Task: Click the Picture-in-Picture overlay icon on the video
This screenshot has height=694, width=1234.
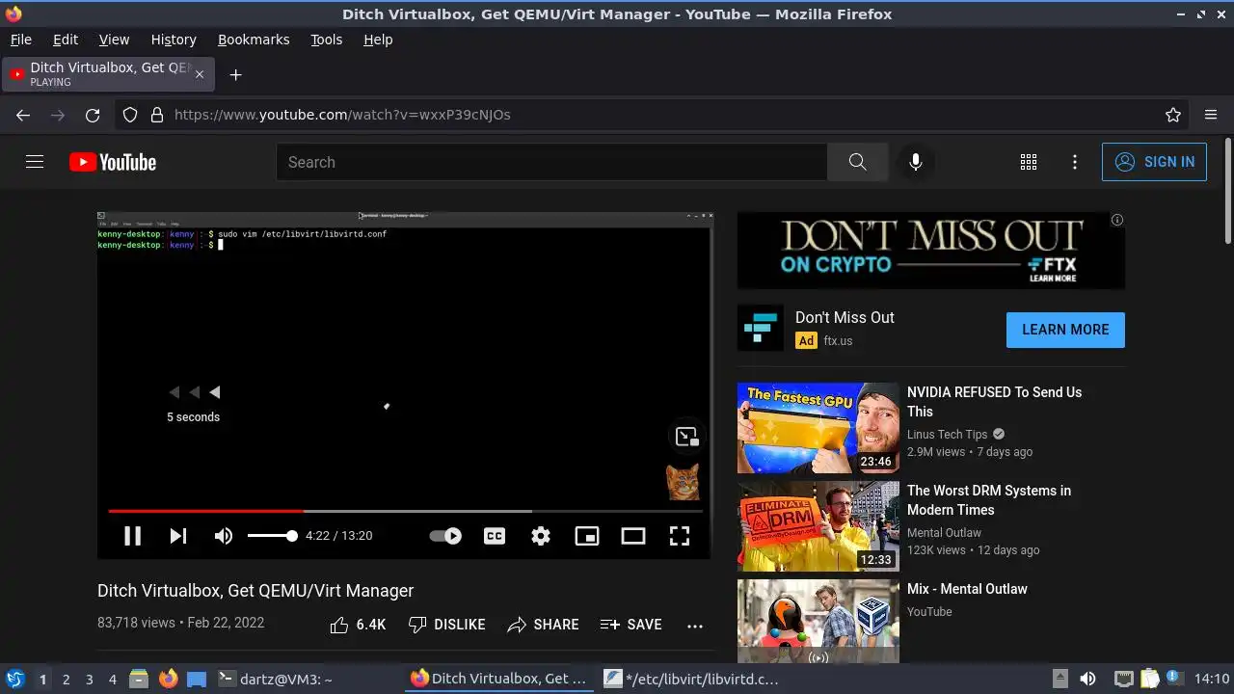Action: (x=686, y=437)
